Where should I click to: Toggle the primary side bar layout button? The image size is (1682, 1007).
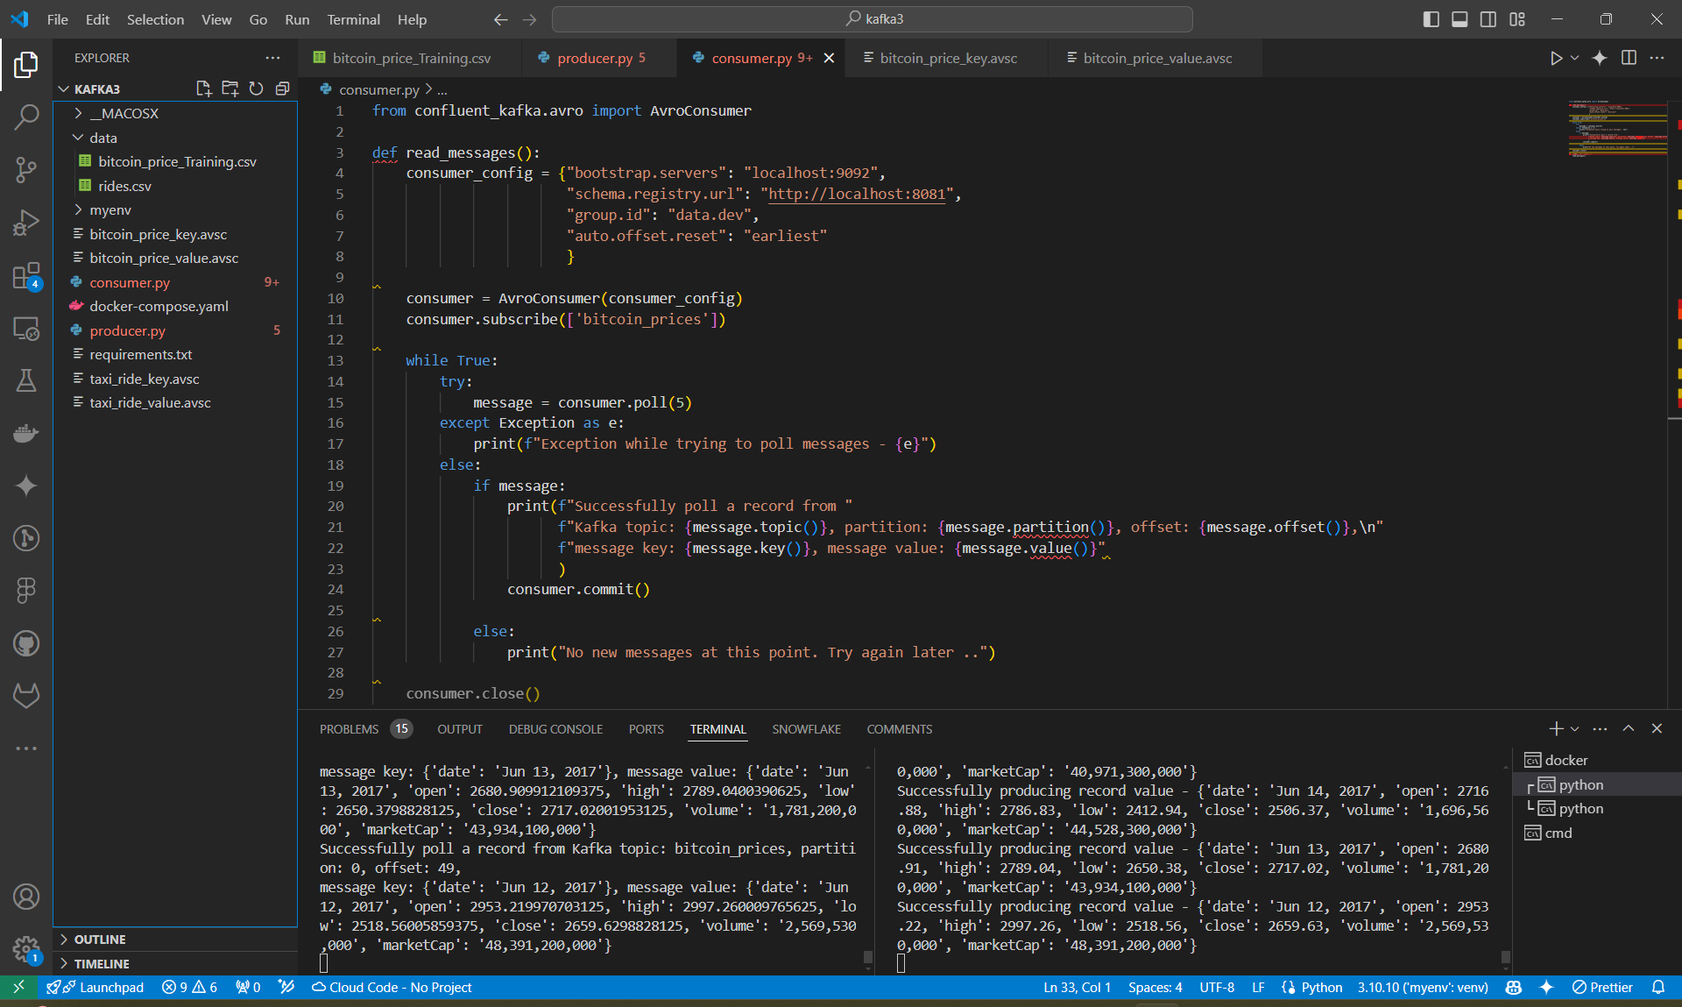(x=1431, y=19)
